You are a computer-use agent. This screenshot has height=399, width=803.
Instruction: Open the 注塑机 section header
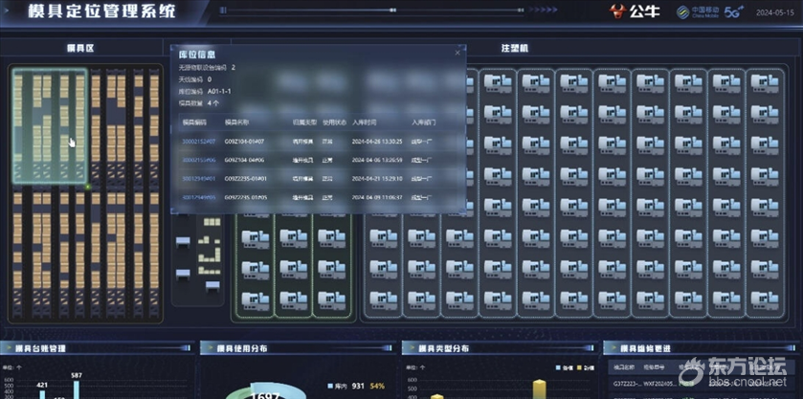click(514, 47)
